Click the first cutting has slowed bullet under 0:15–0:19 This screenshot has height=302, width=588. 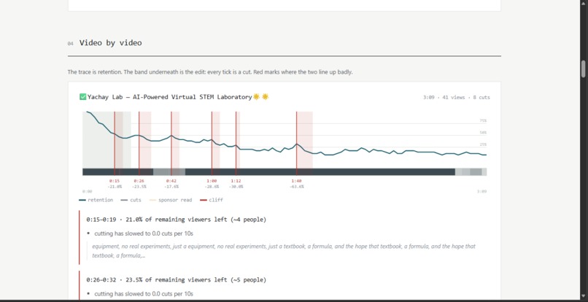[x=144, y=233]
